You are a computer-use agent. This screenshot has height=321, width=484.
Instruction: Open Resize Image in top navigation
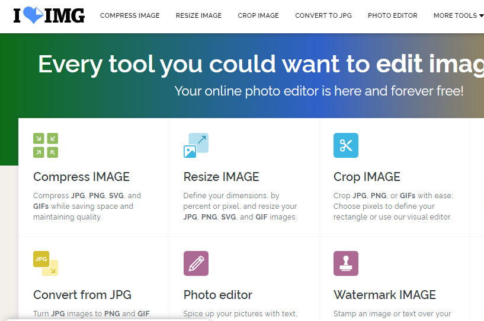pos(199,15)
